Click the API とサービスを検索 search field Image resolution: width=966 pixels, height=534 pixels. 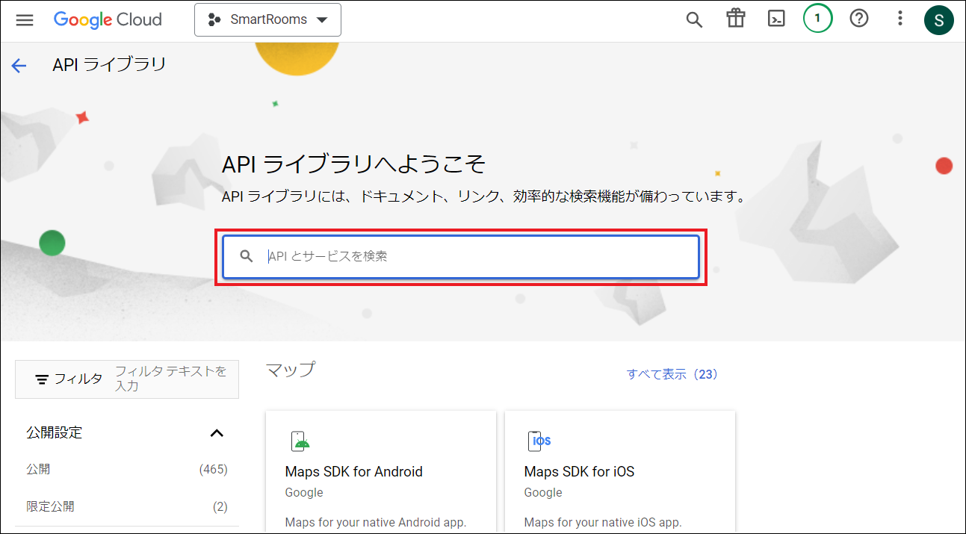[478, 256]
